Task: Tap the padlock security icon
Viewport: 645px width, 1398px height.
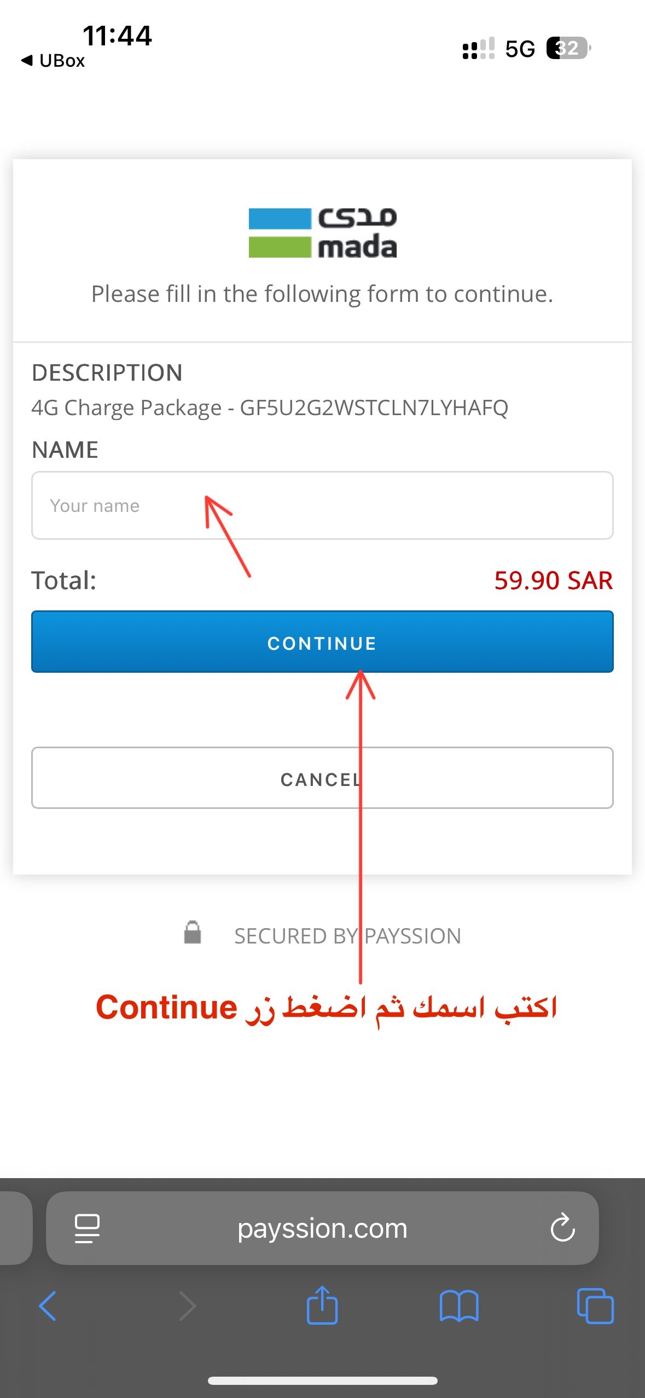Action: point(193,933)
